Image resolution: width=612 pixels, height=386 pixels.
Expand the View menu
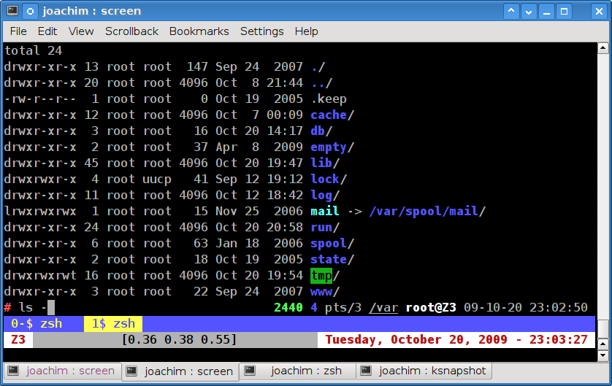[81, 31]
